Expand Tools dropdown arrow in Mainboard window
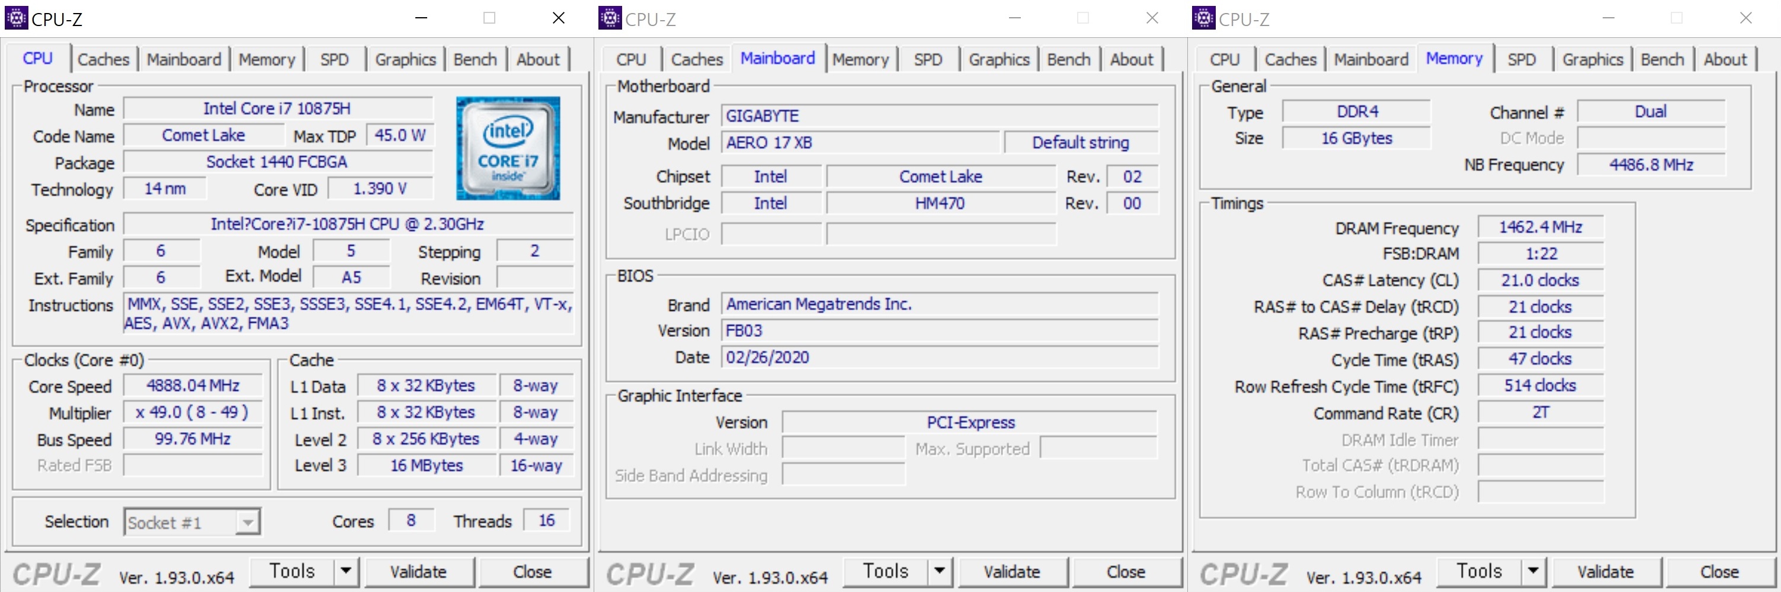The height and width of the screenshot is (592, 1781). point(940,571)
